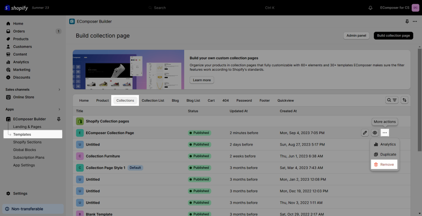Switch to the Product tab

pyautogui.click(x=103, y=100)
